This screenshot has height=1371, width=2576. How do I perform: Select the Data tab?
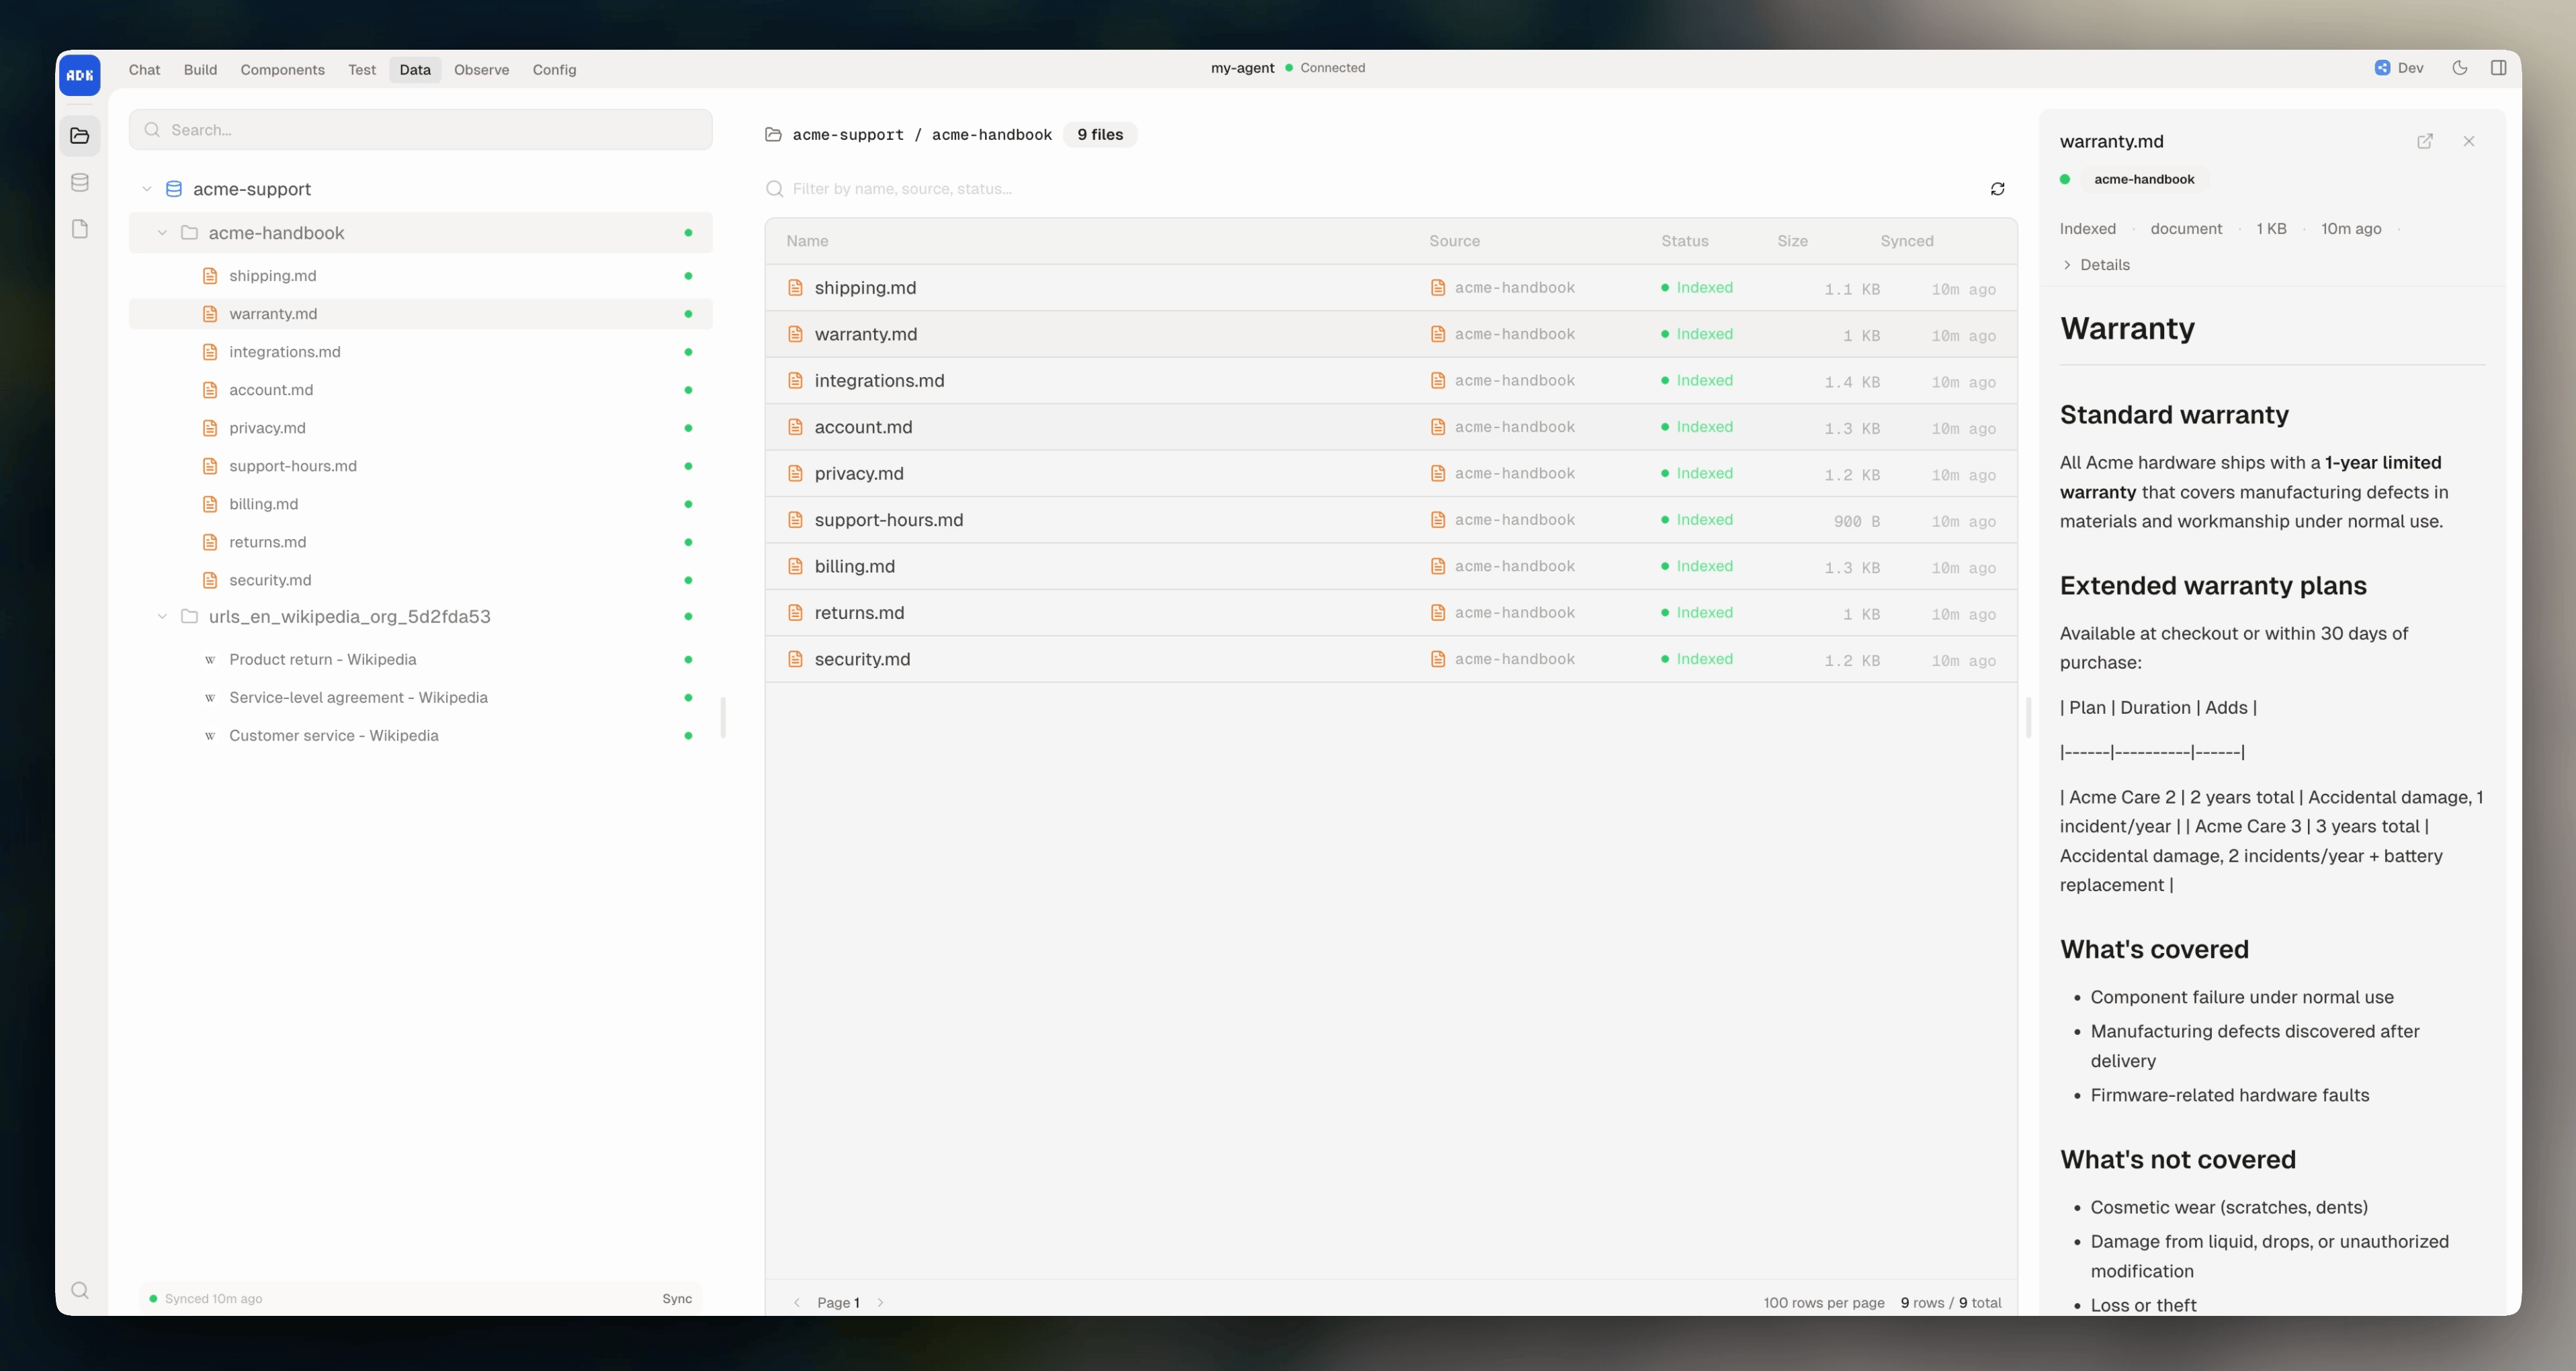(x=415, y=69)
